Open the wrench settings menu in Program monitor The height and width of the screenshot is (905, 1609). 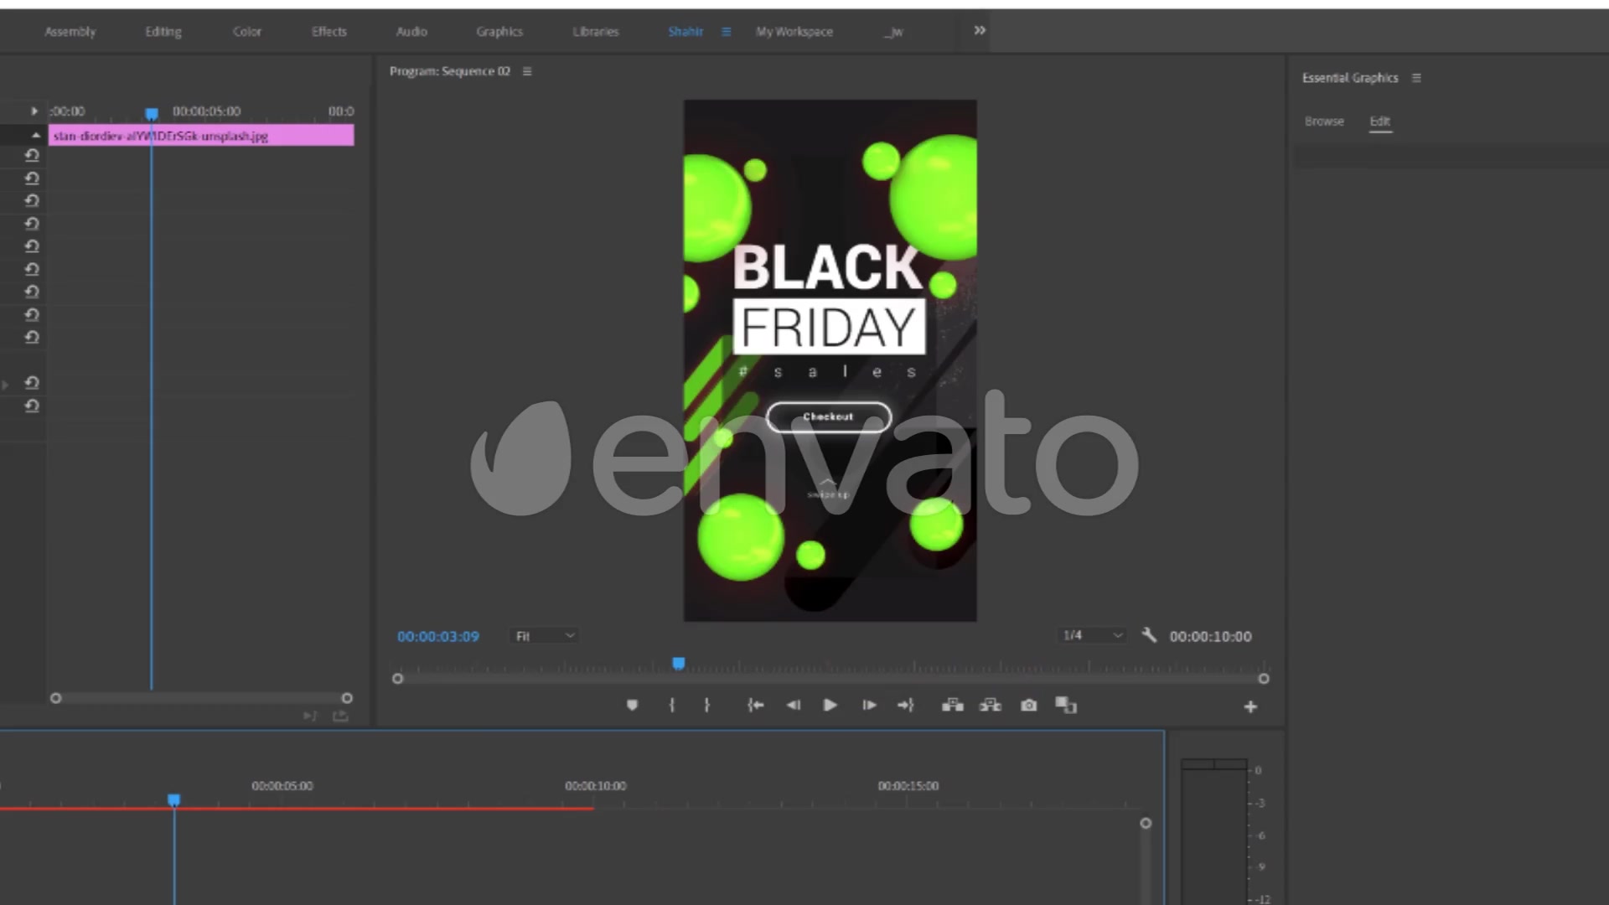pos(1149,635)
